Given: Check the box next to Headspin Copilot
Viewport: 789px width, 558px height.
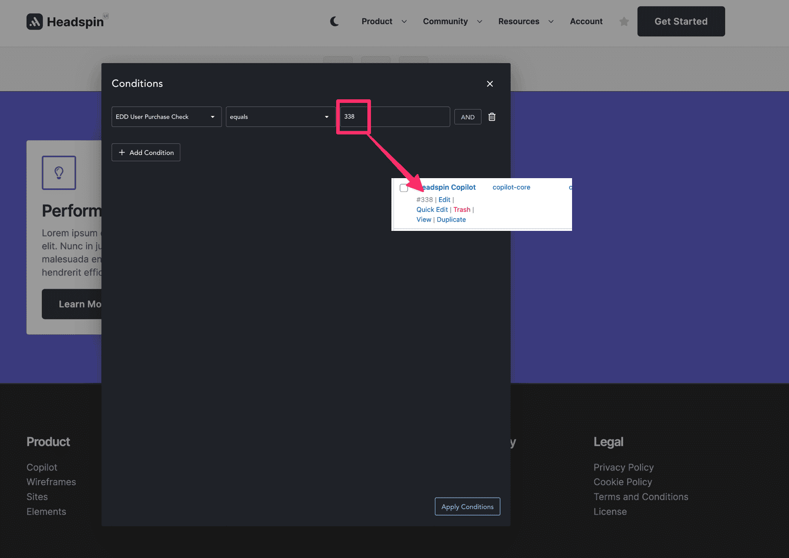Looking at the screenshot, I should click(404, 187).
